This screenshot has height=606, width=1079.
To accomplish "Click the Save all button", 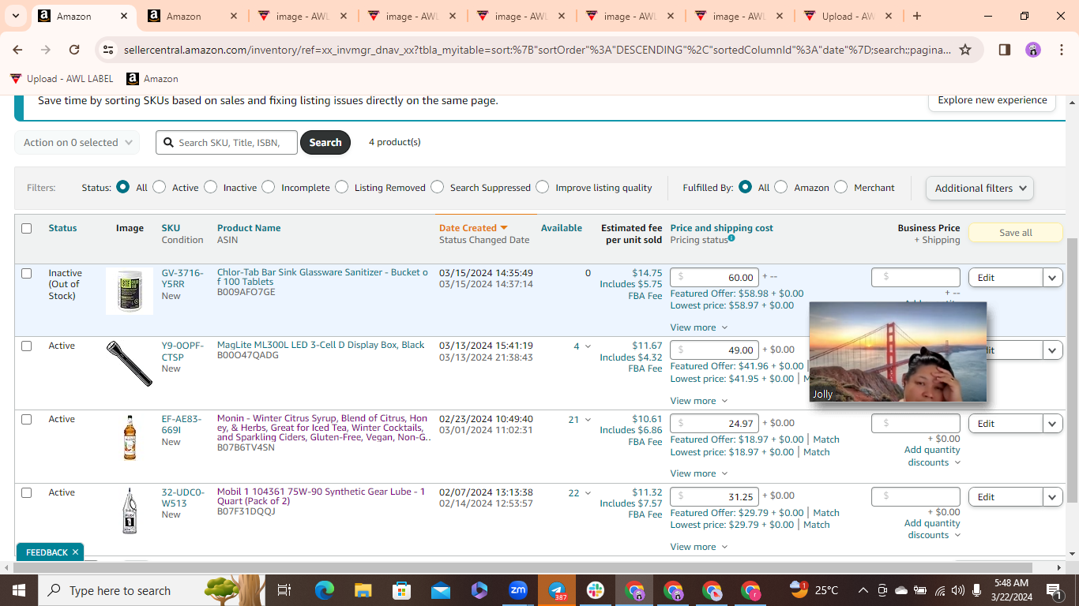I will [x=1016, y=233].
